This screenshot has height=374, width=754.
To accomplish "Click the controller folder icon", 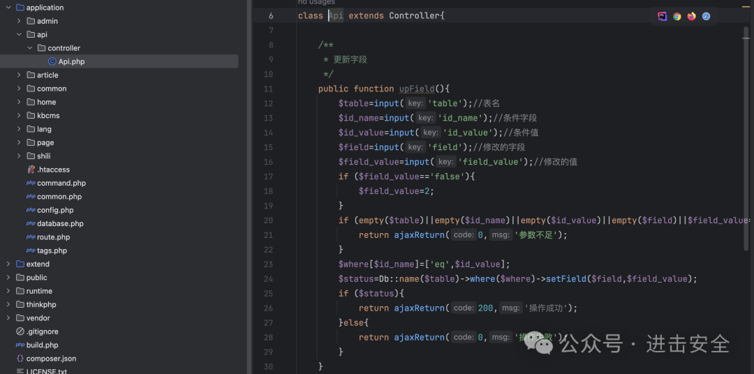I will 41,48.
